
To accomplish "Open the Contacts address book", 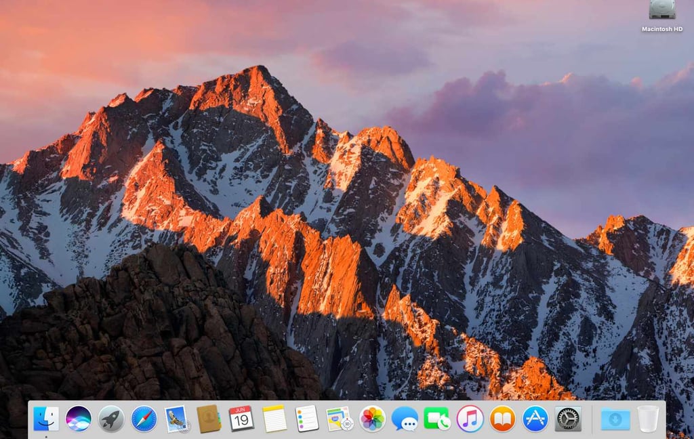I will point(209,419).
